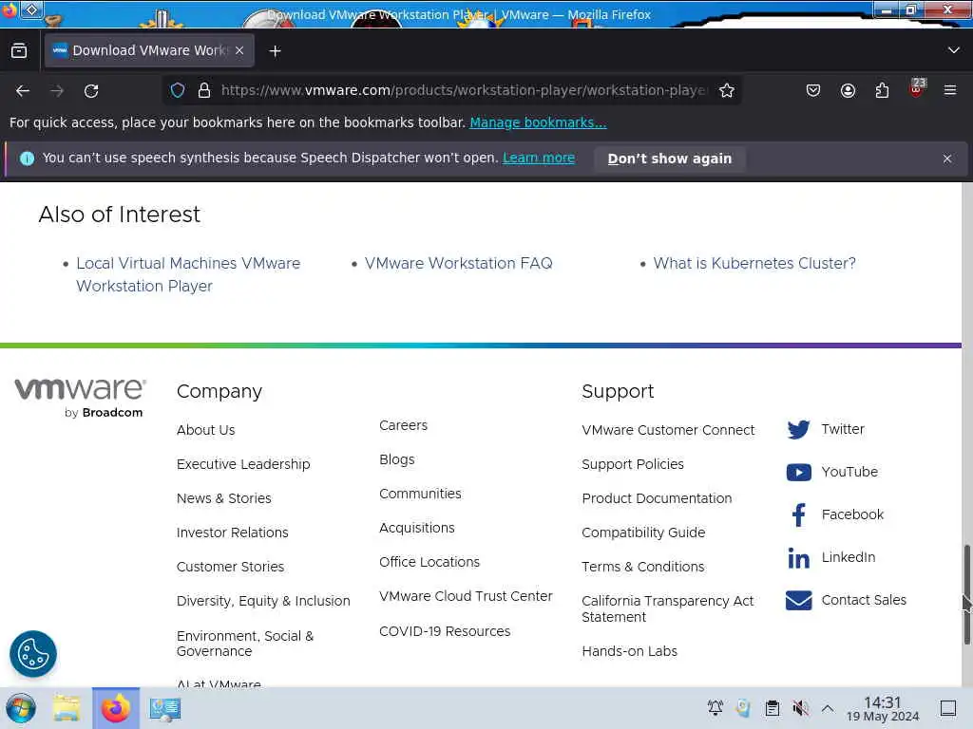Click the forward navigation arrow

click(57, 90)
